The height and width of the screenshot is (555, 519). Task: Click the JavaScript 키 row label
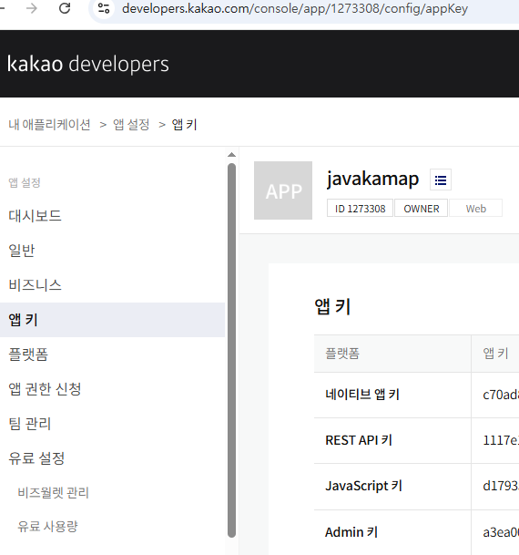[x=364, y=486]
